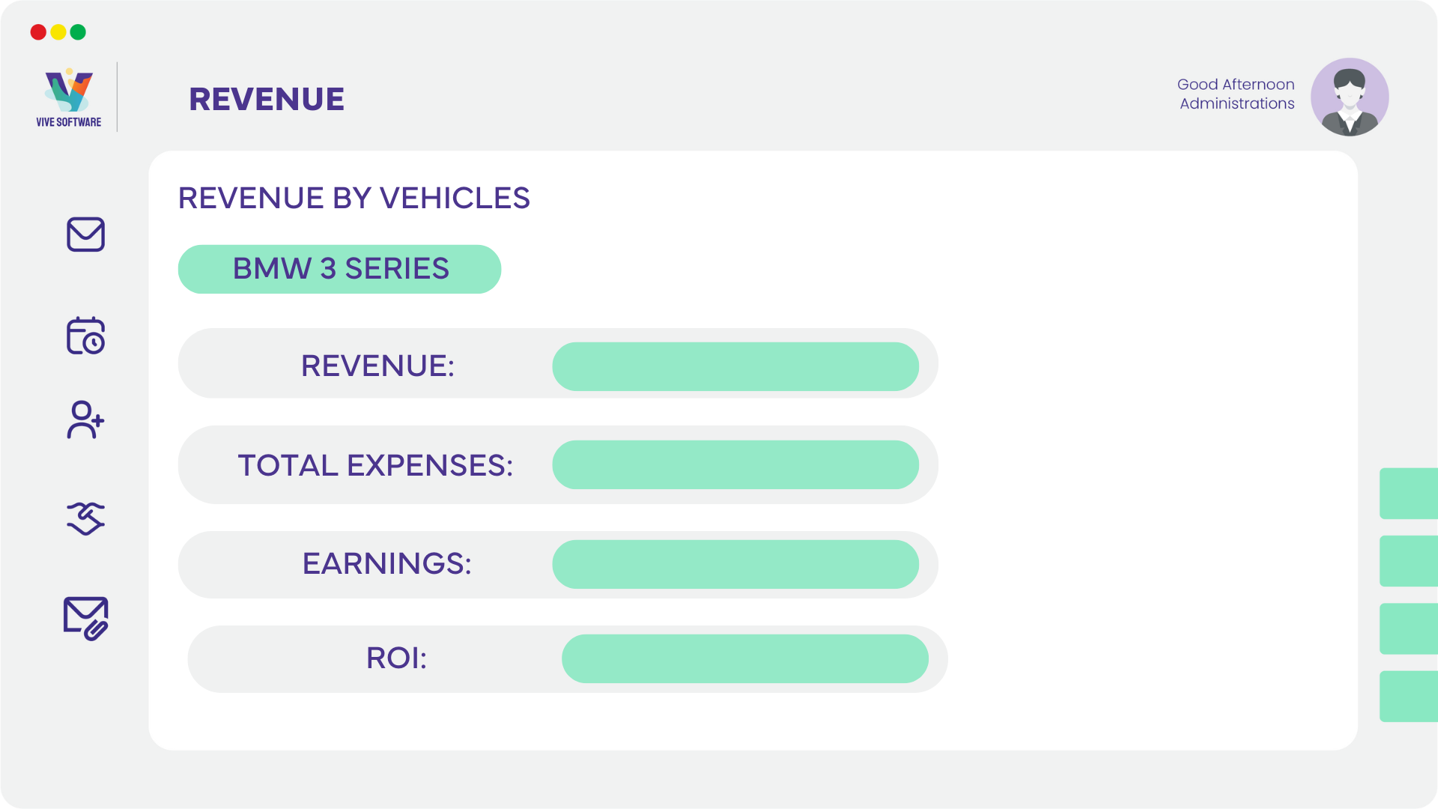Open the administrator profile avatar

[1350, 97]
